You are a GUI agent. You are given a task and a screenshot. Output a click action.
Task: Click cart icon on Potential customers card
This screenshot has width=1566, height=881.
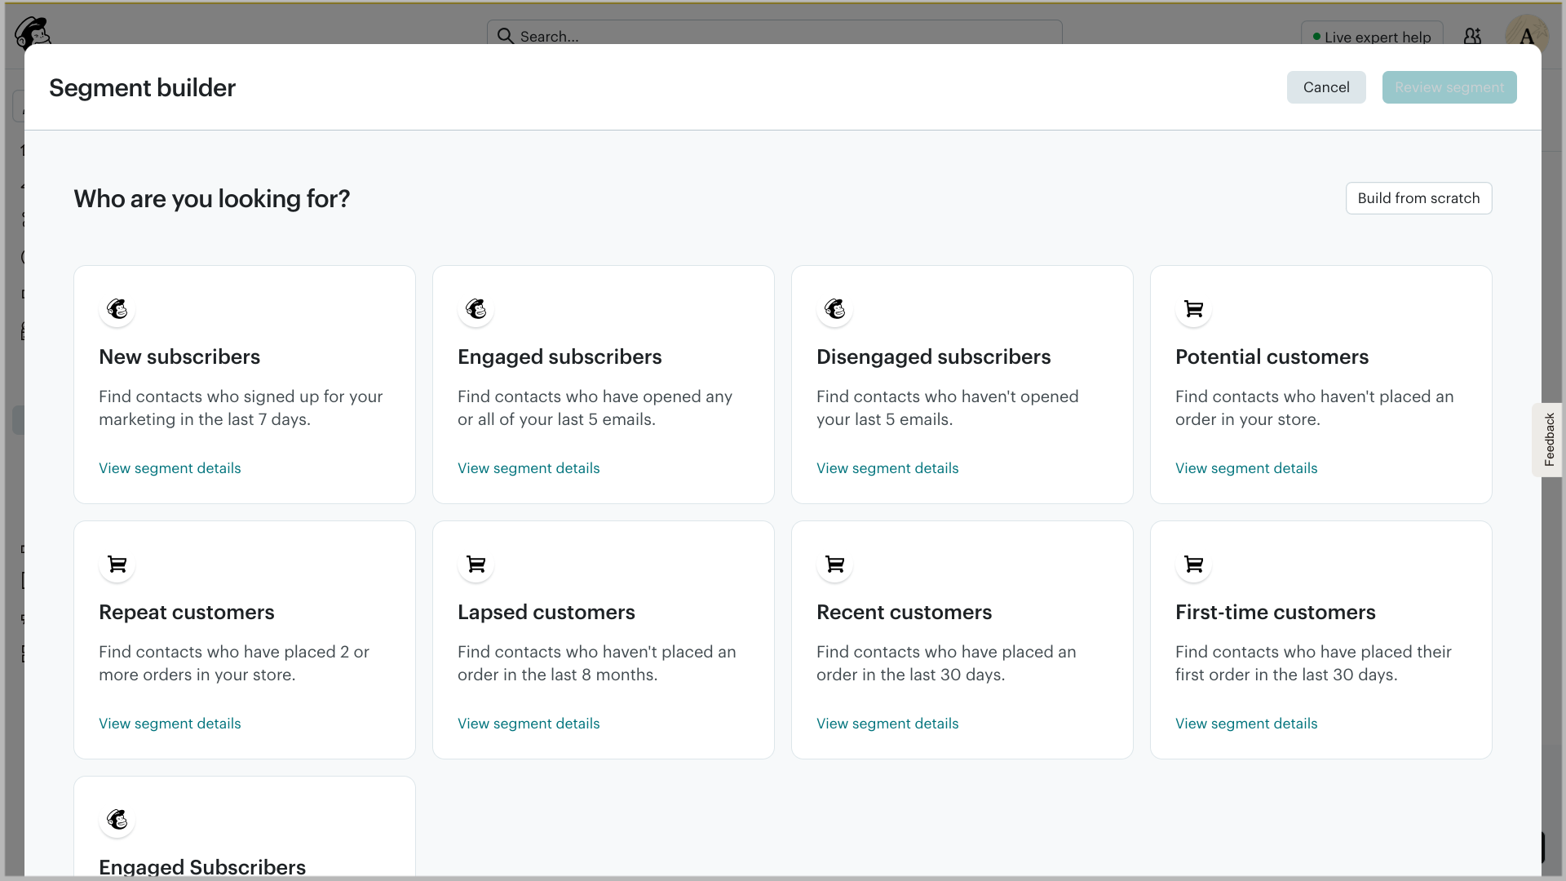1194,309
